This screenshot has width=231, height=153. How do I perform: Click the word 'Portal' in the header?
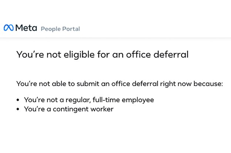[71, 29]
